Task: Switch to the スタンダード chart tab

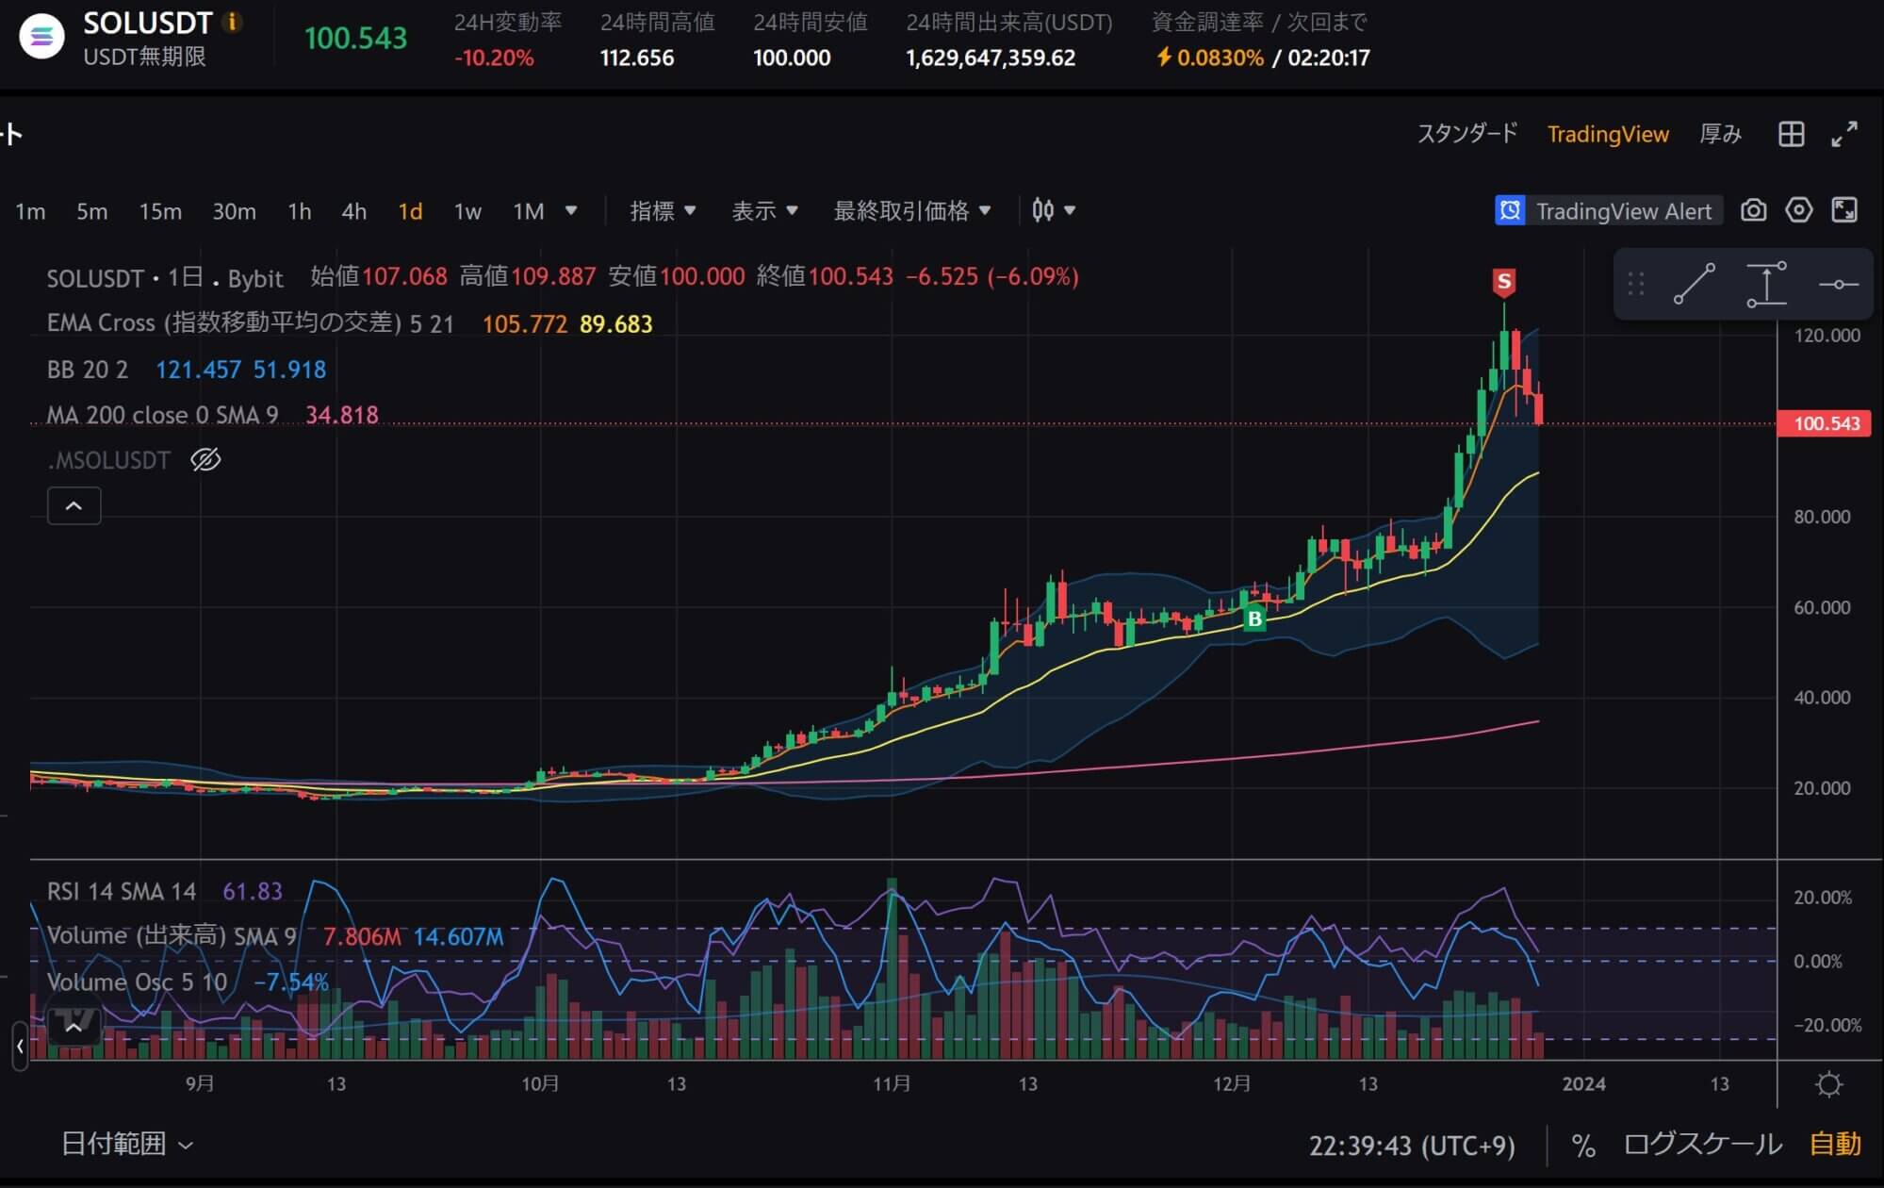Action: pyautogui.click(x=1468, y=134)
